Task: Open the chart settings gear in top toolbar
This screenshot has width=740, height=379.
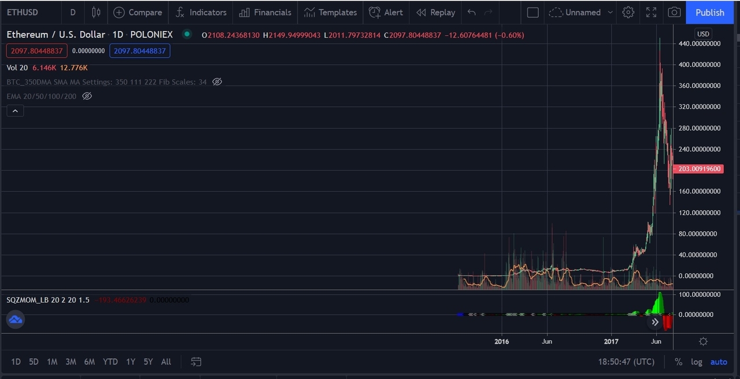Action: [x=628, y=12]
